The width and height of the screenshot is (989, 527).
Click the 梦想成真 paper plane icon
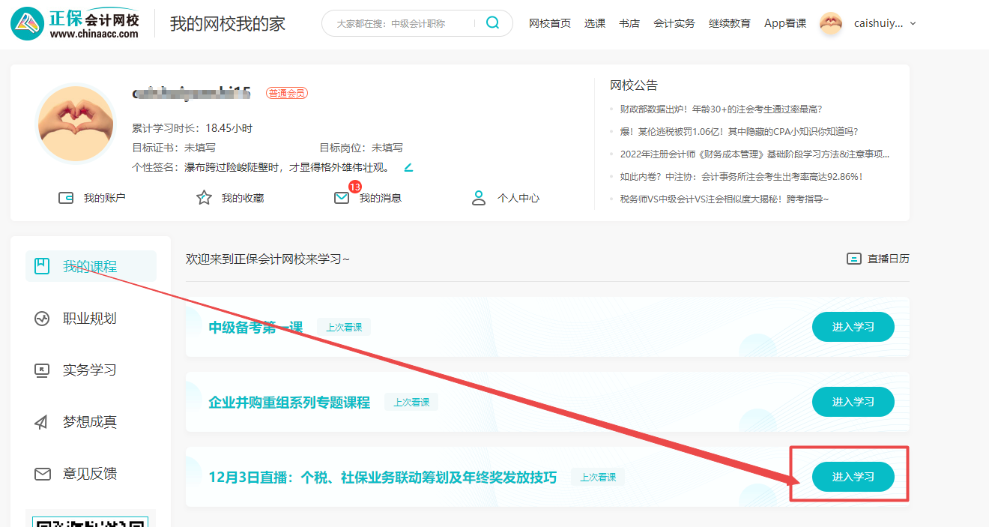coord(42,422)
